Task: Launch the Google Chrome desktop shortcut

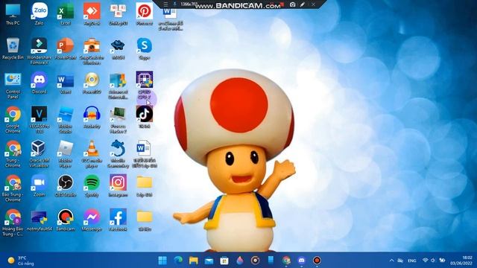Action: 13,120
